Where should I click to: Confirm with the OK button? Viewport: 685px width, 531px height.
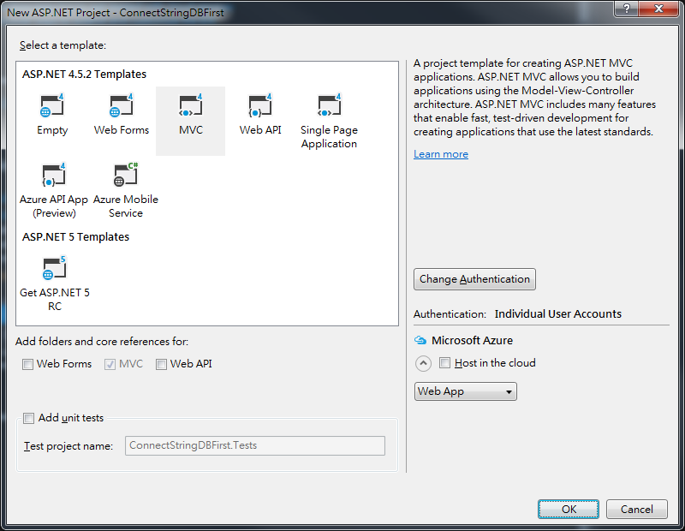tap(569, 509)
